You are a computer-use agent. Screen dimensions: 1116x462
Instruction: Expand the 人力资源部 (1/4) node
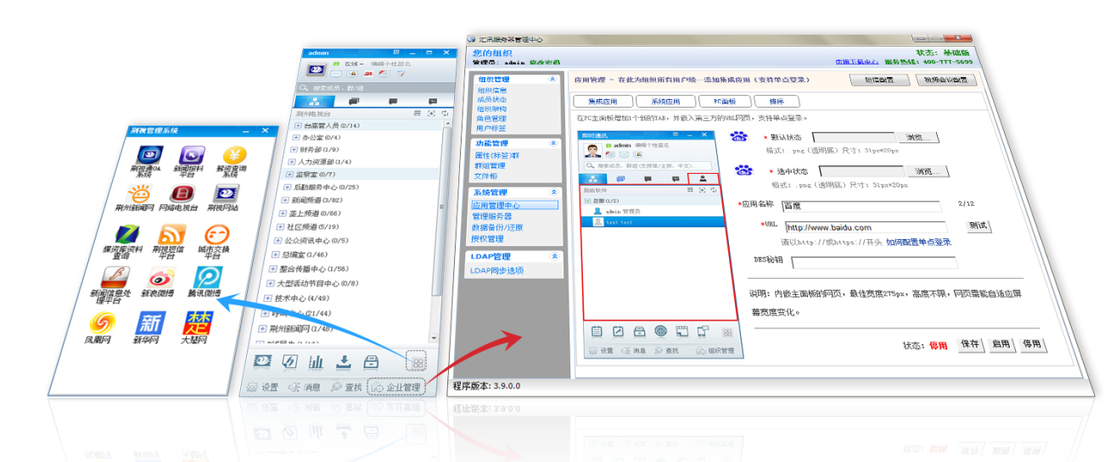[x=291, y=161]
